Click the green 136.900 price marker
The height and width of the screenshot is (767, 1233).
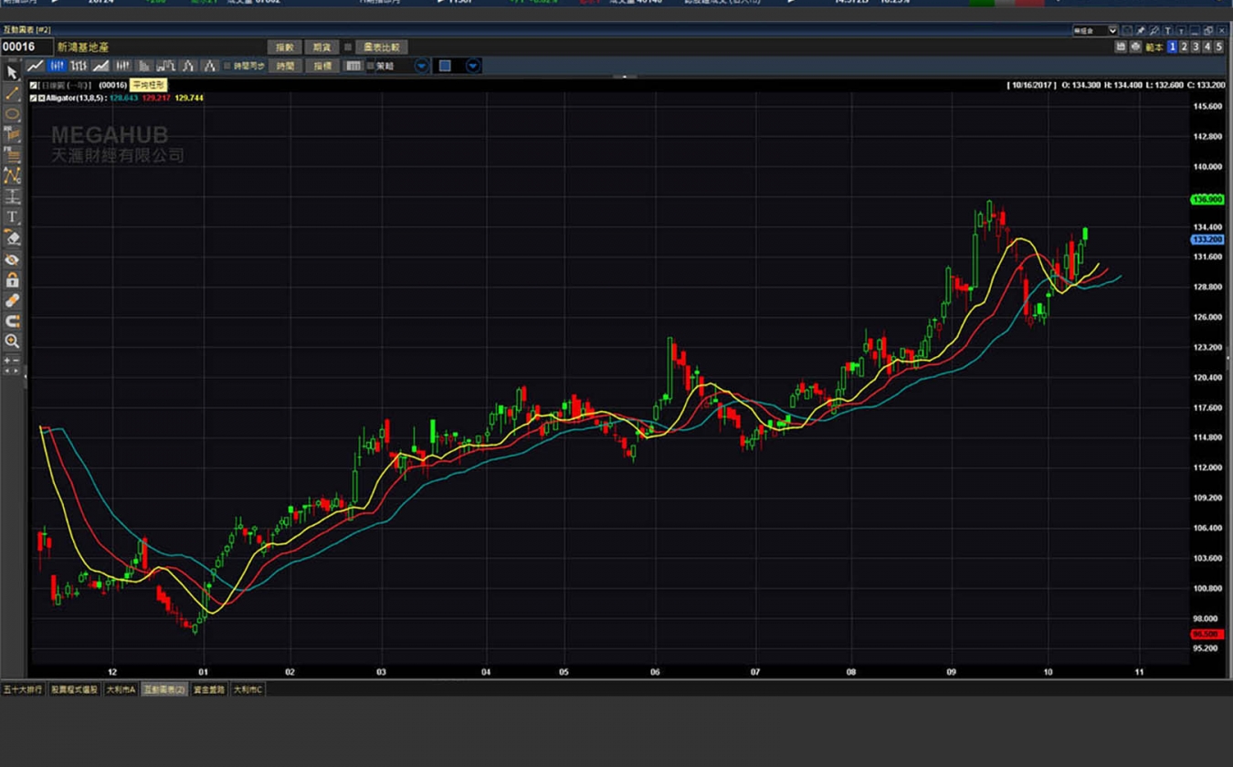(1207, 199)
